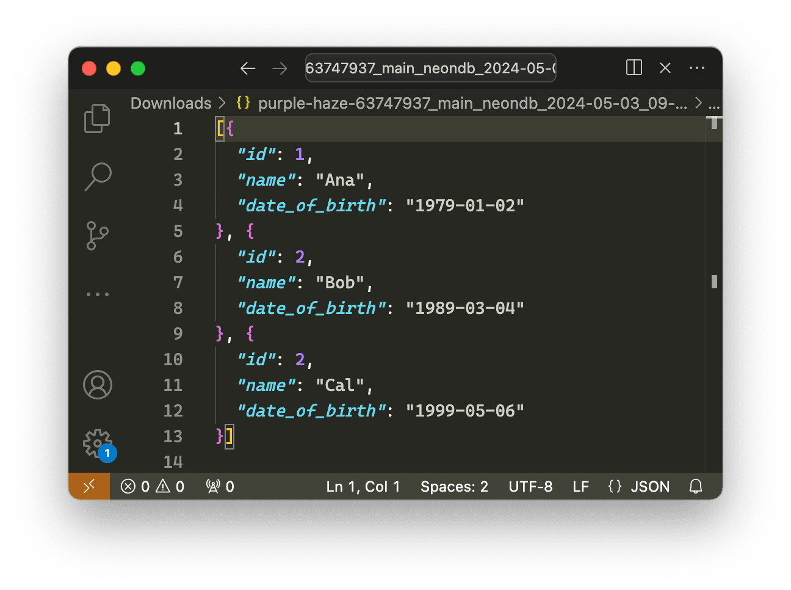Select the Search icon in activity bar
Viewport: 791px width, 590px height.
(98, 175)
